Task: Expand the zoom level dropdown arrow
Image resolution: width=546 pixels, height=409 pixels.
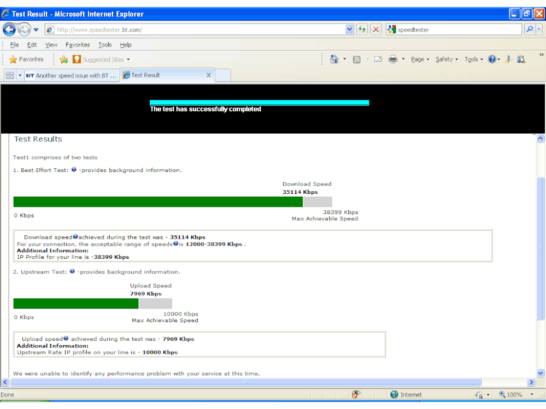Action: (532, 394)
